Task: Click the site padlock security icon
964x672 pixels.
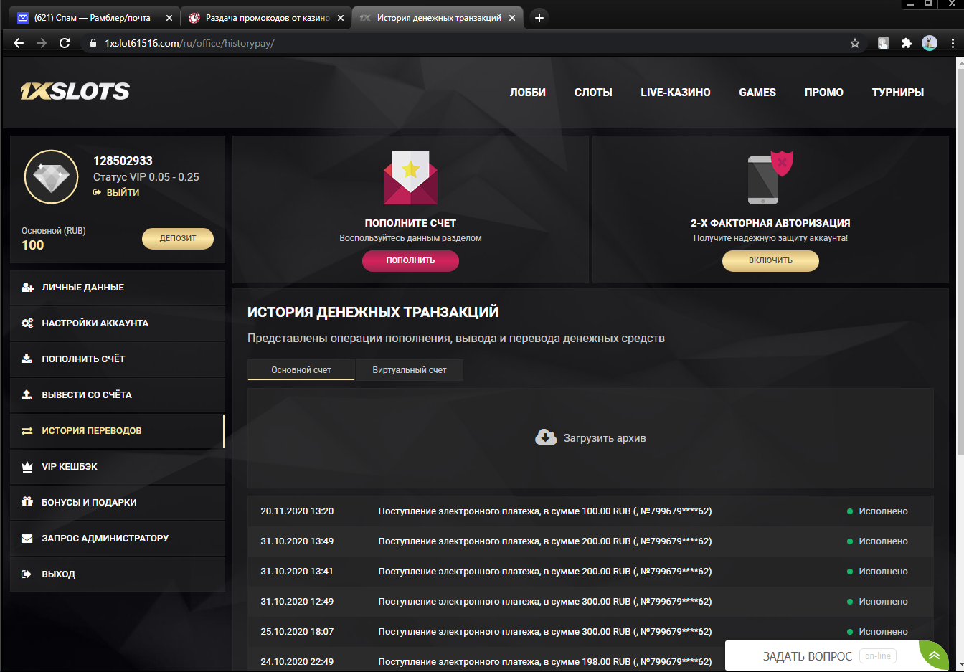Action: click(93, 43)
